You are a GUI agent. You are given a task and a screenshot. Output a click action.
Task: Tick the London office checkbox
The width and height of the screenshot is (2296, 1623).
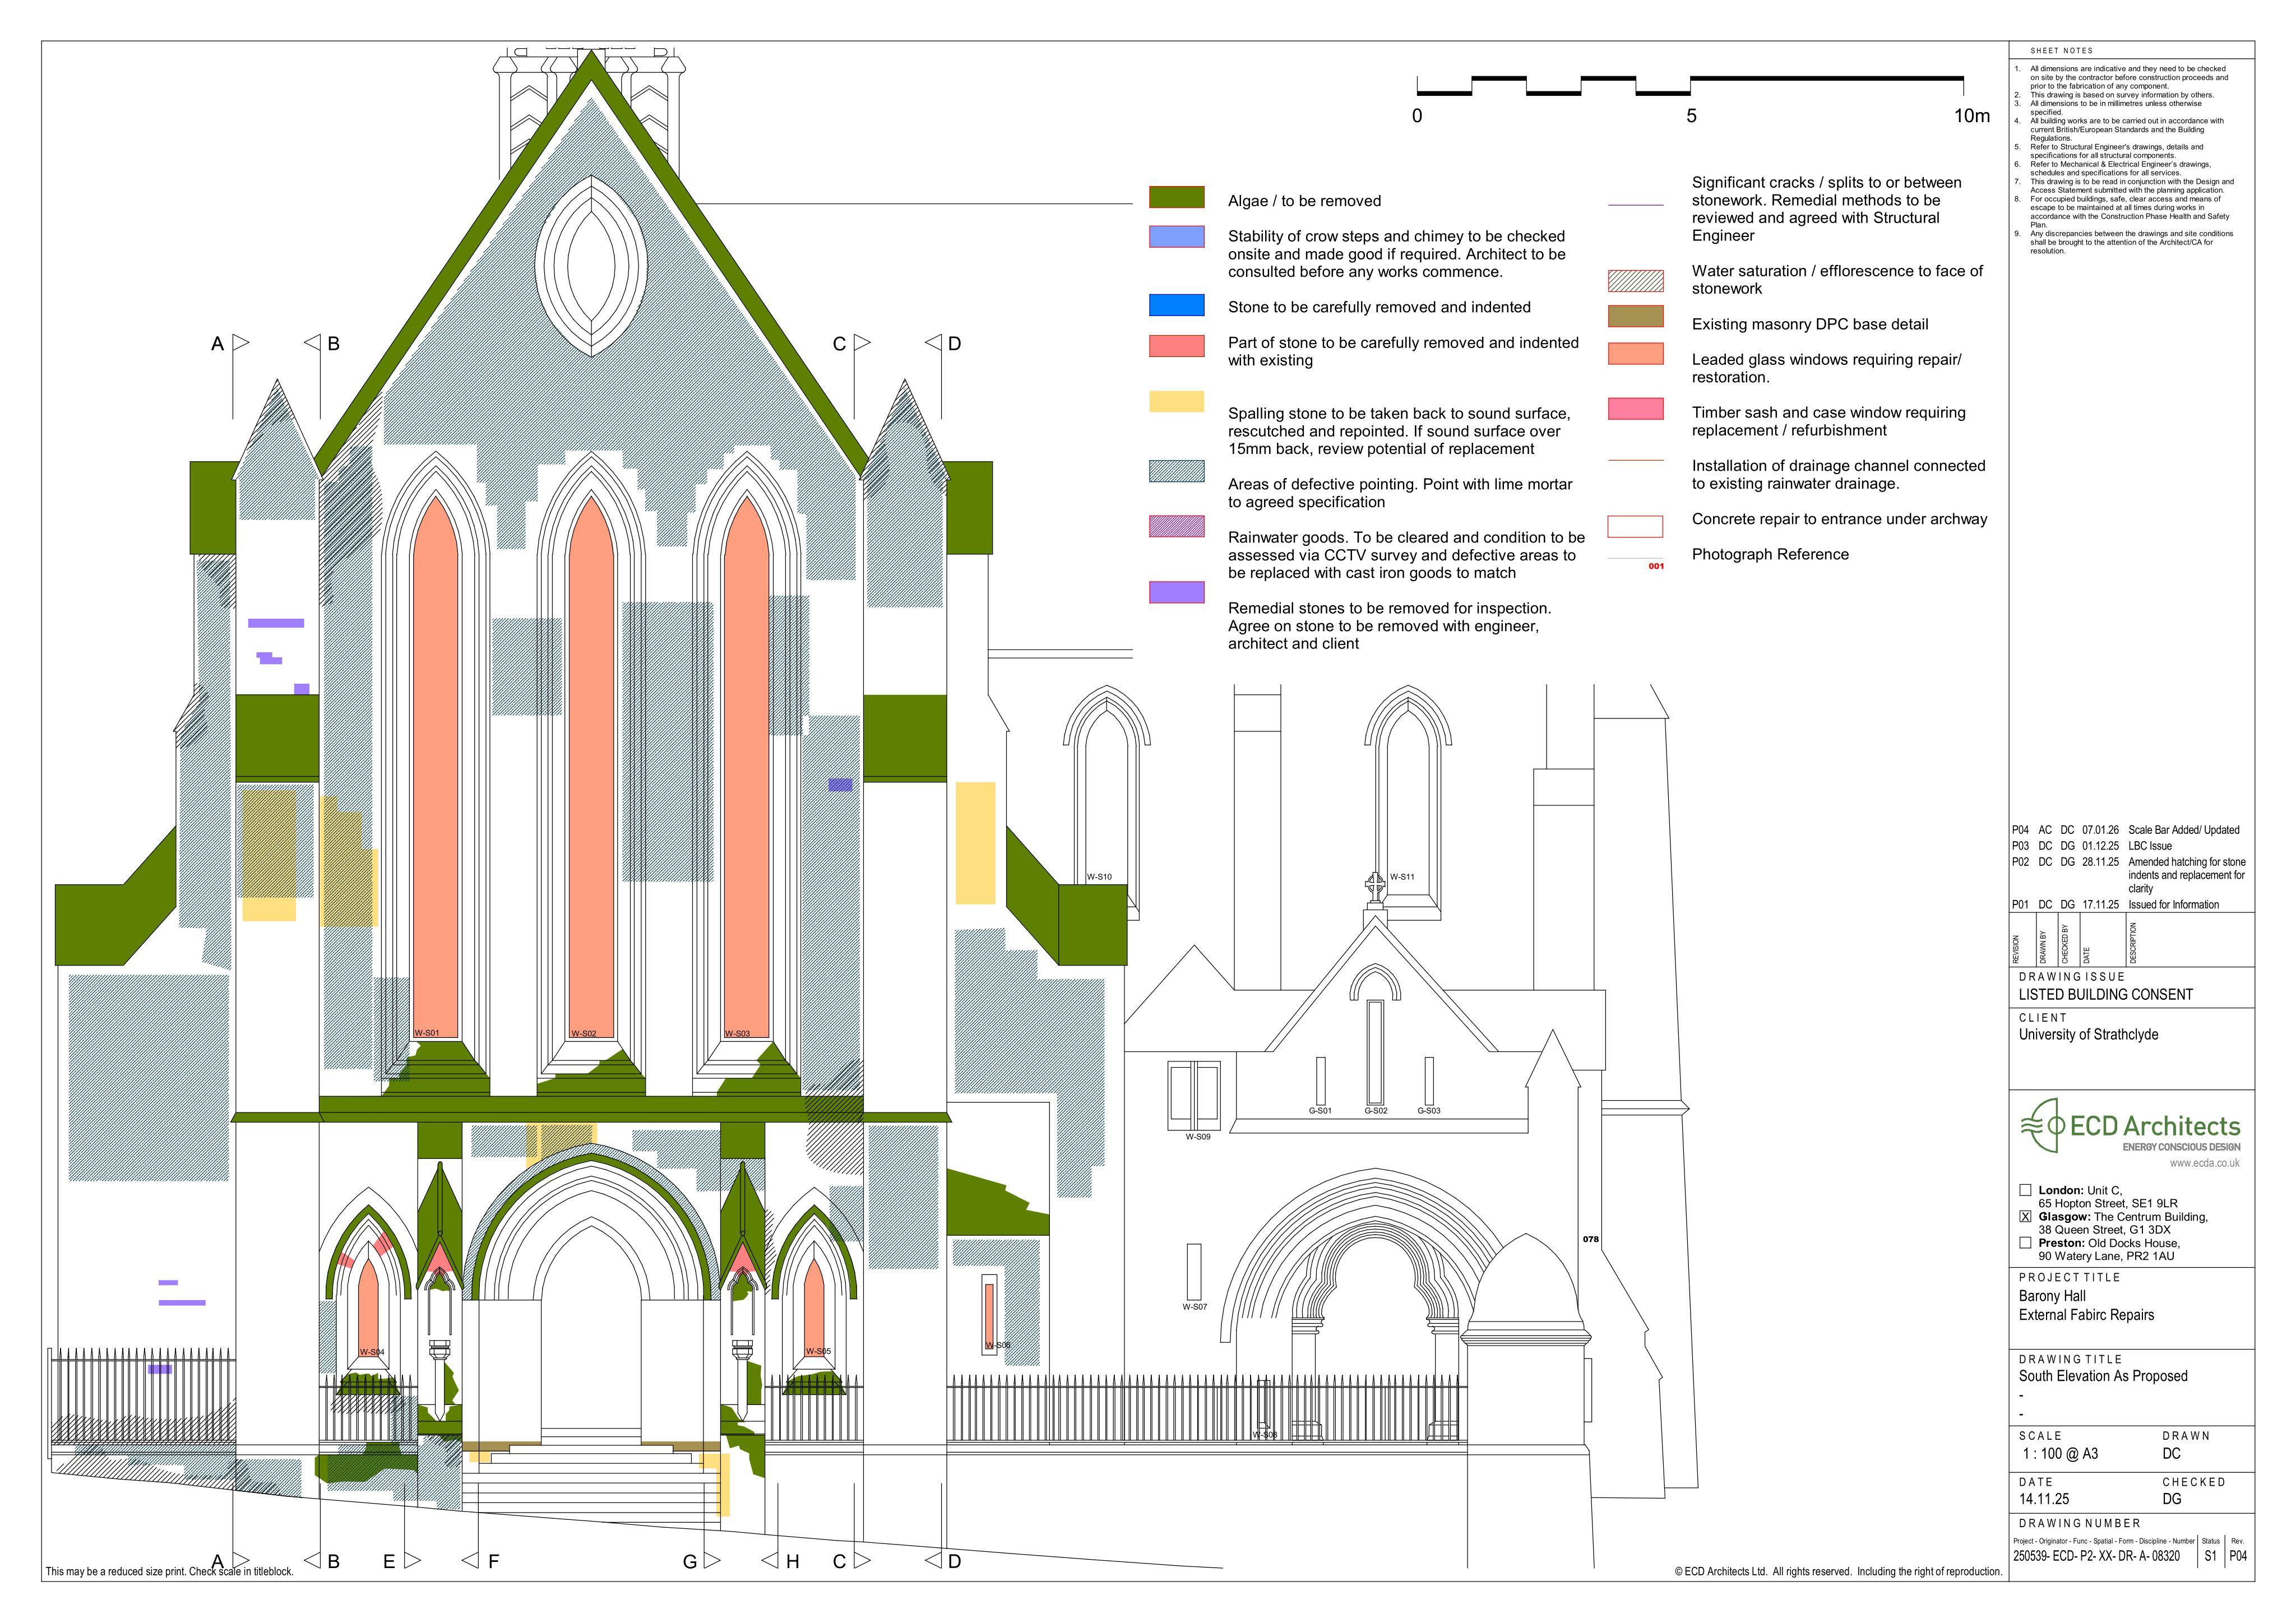[x=2026, y=1190]
